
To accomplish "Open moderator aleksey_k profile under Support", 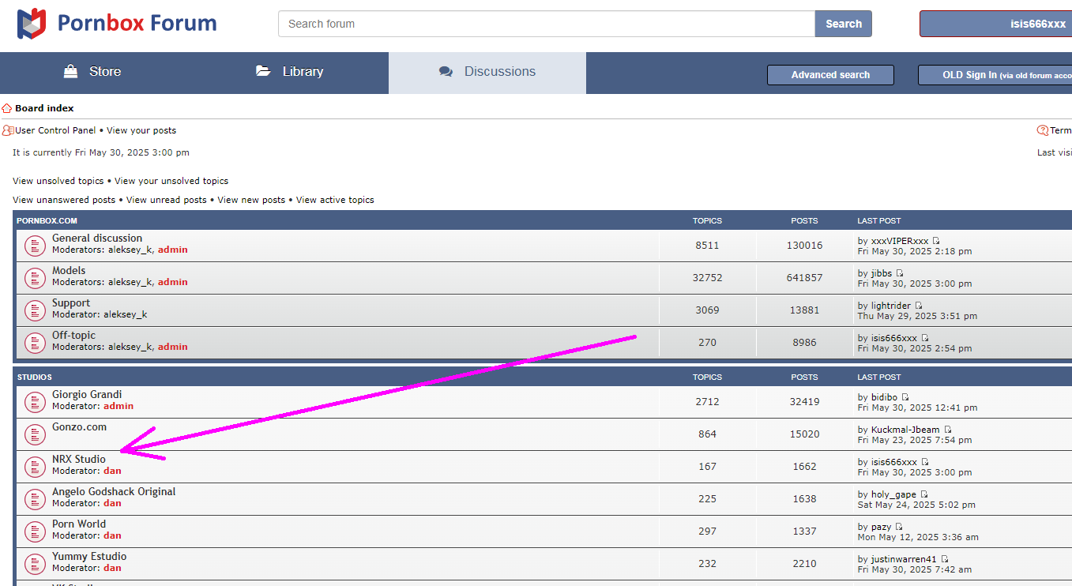I will (125, 314).
